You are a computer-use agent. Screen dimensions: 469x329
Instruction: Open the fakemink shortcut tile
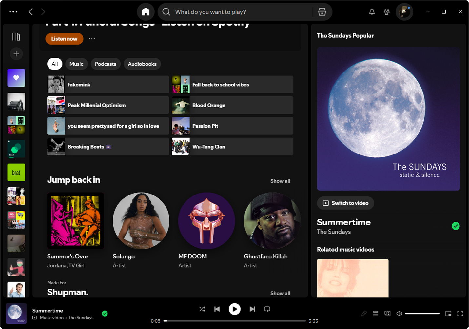click(108, 85)
